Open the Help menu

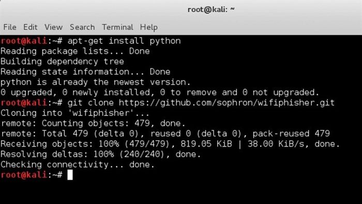(x=149, y=27)
